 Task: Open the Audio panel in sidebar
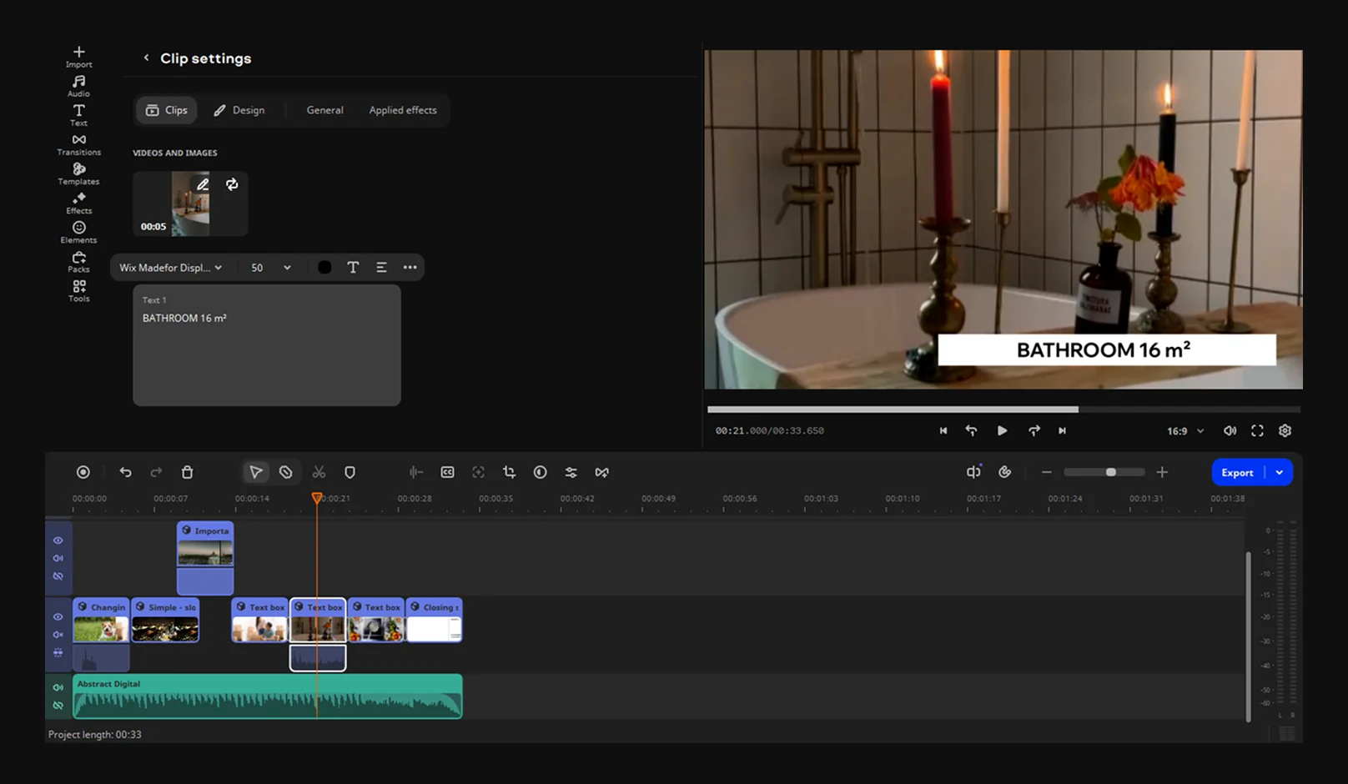coord(78,86)
